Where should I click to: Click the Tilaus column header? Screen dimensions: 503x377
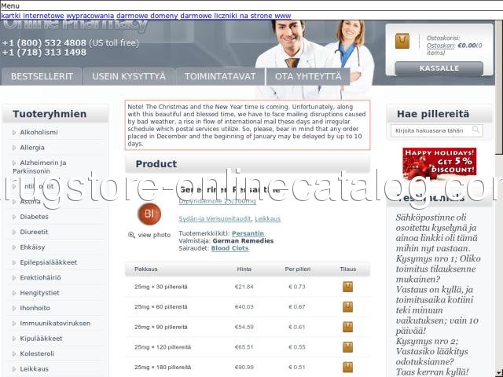point(347,269)
